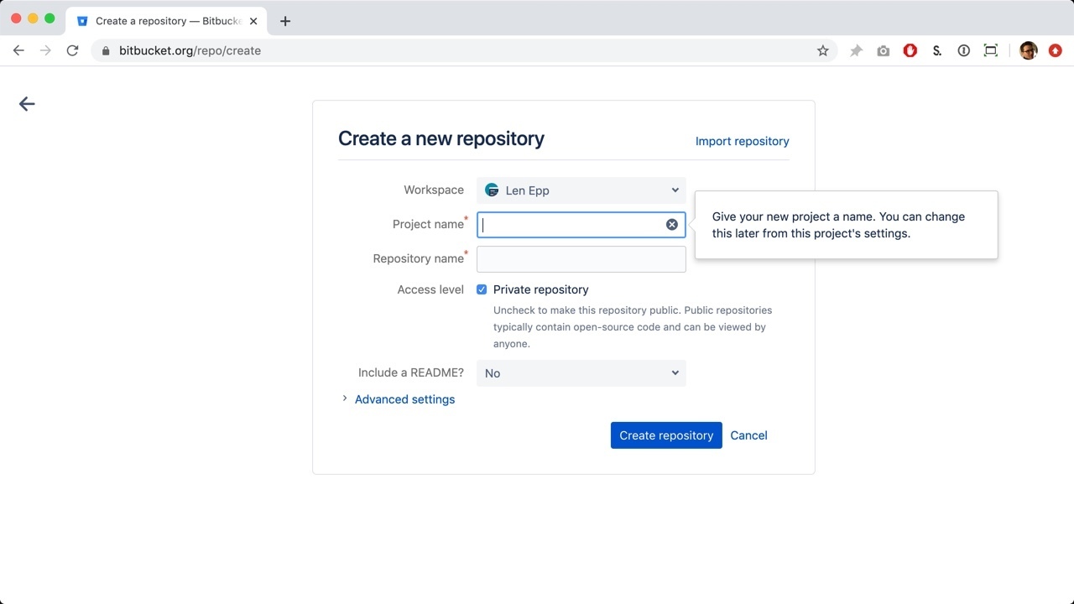Click the Create repository button
The width and height of the screenshot is (1074, 604).
(x=666, y=435)
